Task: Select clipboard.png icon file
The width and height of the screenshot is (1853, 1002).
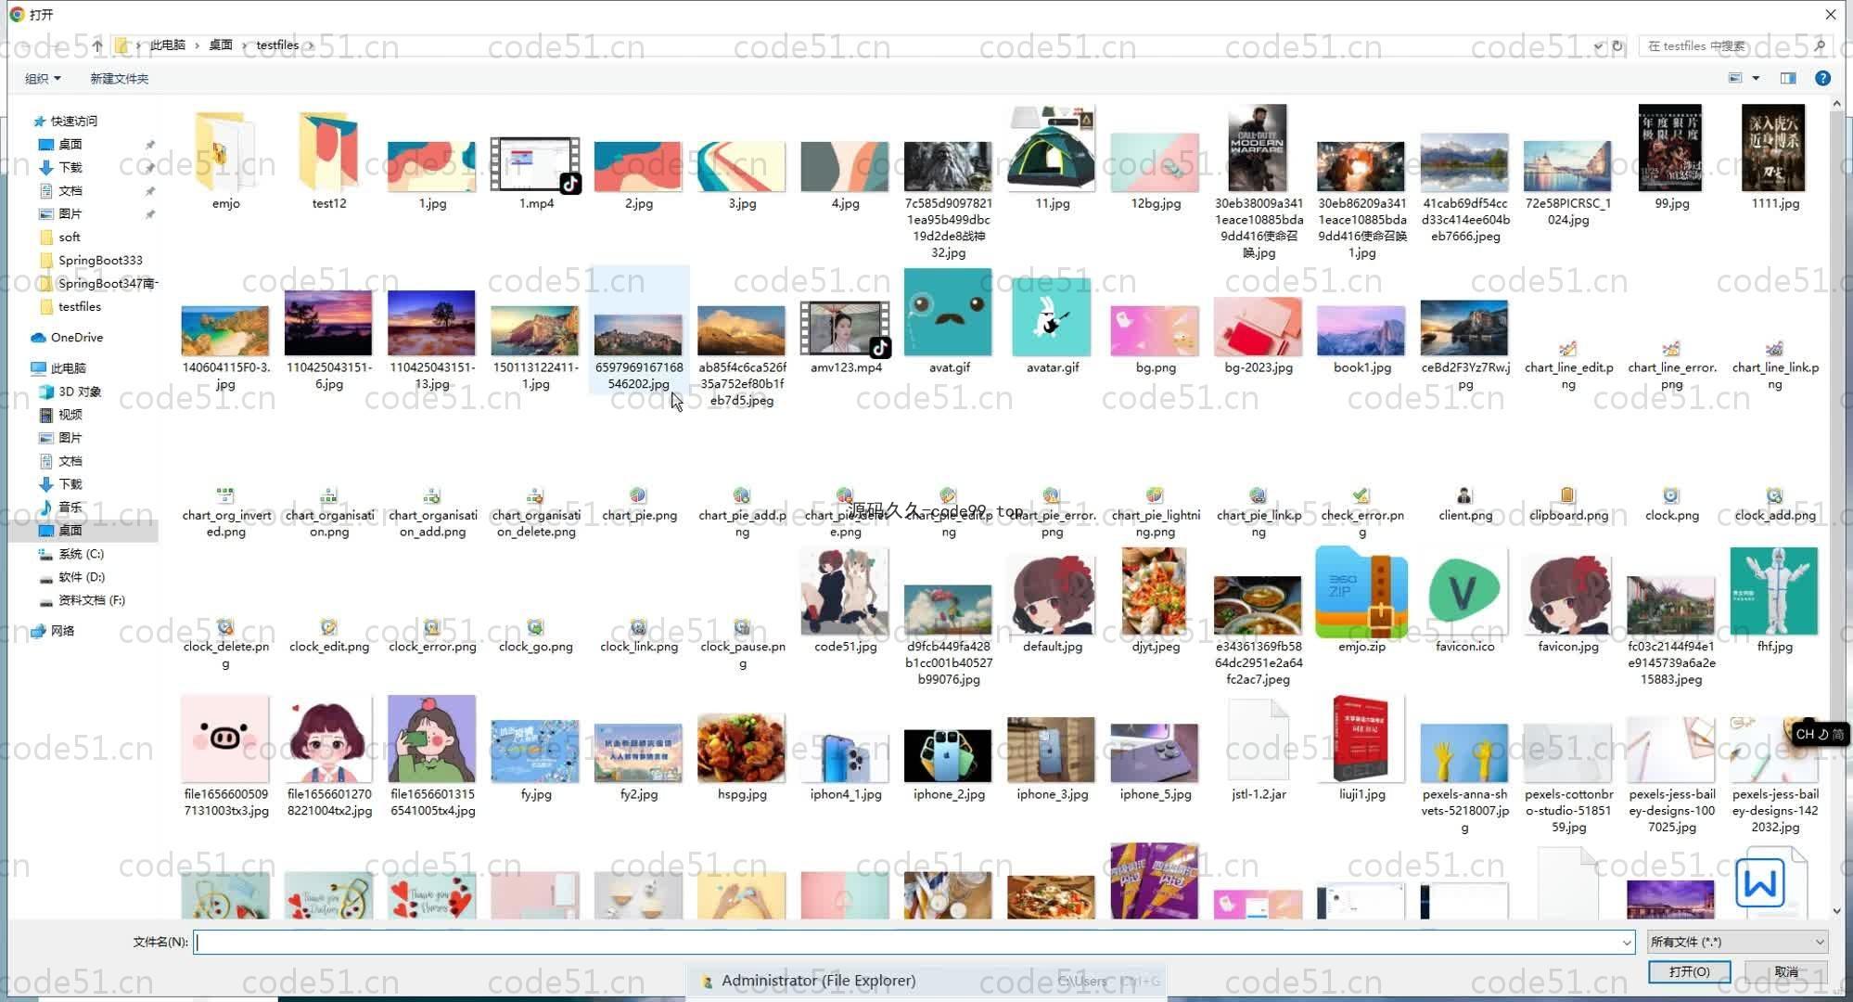Action: 1568,506
